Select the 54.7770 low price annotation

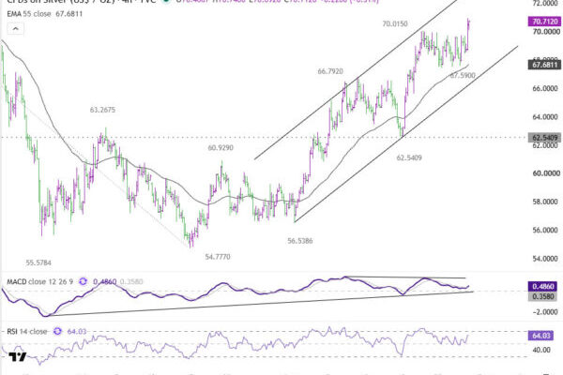point(218,257)
